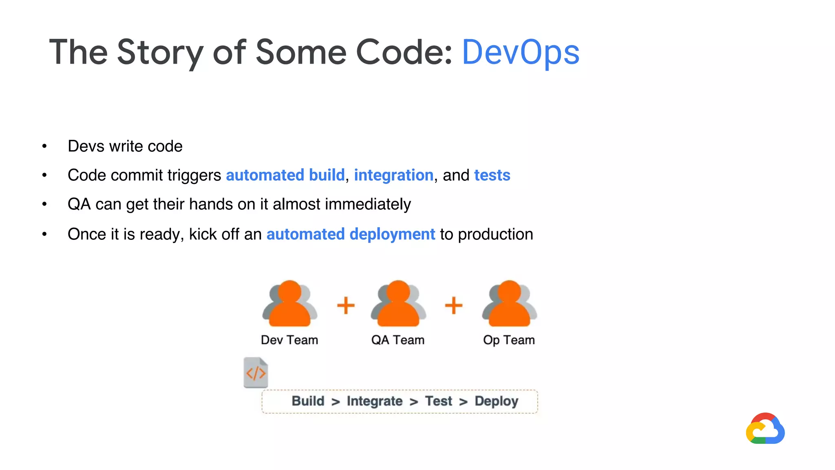This screenshot has width=835, height=470.
Task: Click the blue 'tests' word
Action: pyautogui.click(x=492, y=175)
